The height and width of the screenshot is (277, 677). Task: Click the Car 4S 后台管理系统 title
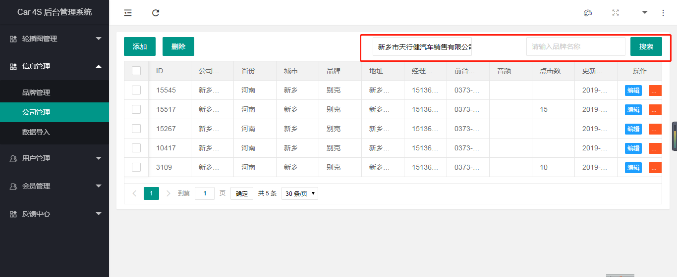pos(55,12)
